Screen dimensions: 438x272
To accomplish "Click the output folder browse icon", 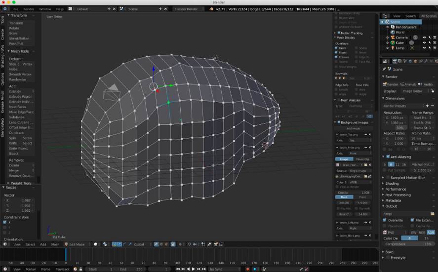I will coord(433,214).
